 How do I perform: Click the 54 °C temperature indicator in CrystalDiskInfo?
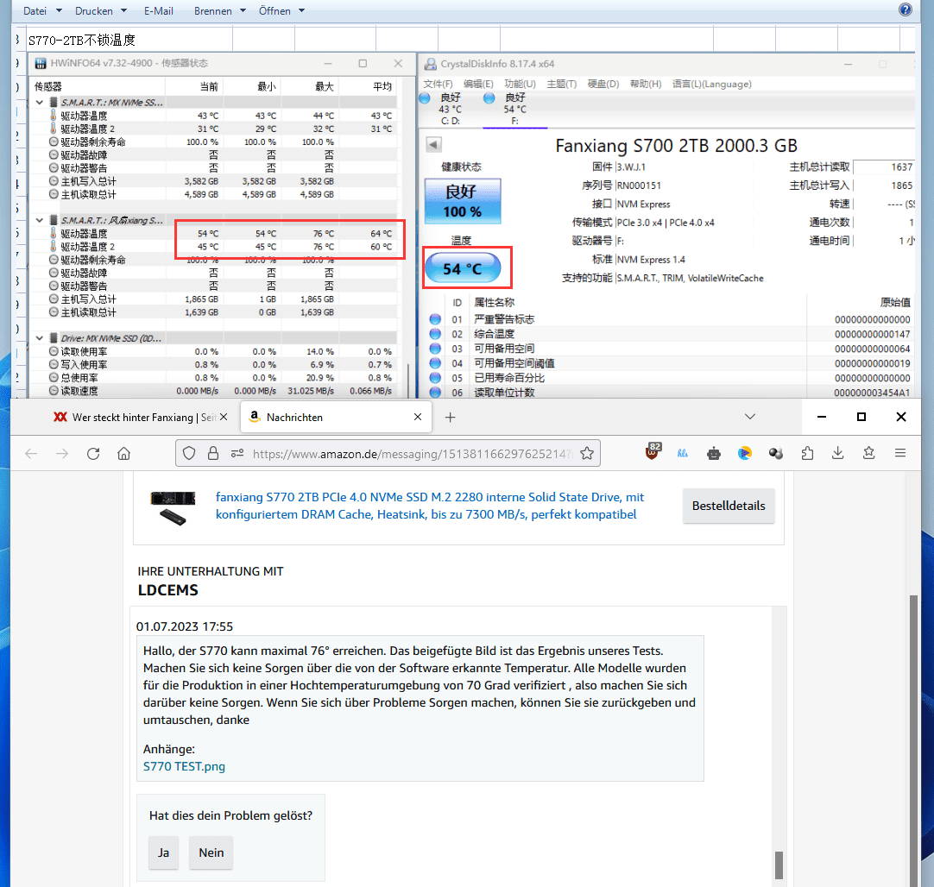tap(463, 269)
